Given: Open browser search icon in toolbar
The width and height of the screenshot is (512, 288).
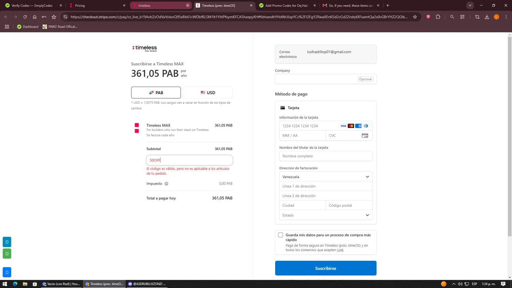Looking at the screenshot, I should pyautogui.click(x=452, y=17).
